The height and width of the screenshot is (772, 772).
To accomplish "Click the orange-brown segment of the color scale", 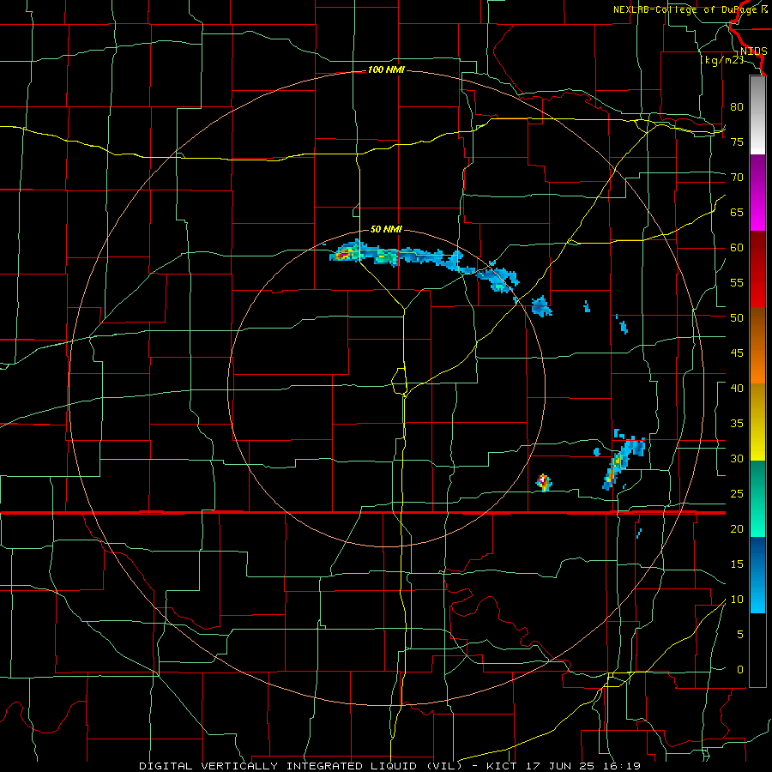I will tap(757, 345).
